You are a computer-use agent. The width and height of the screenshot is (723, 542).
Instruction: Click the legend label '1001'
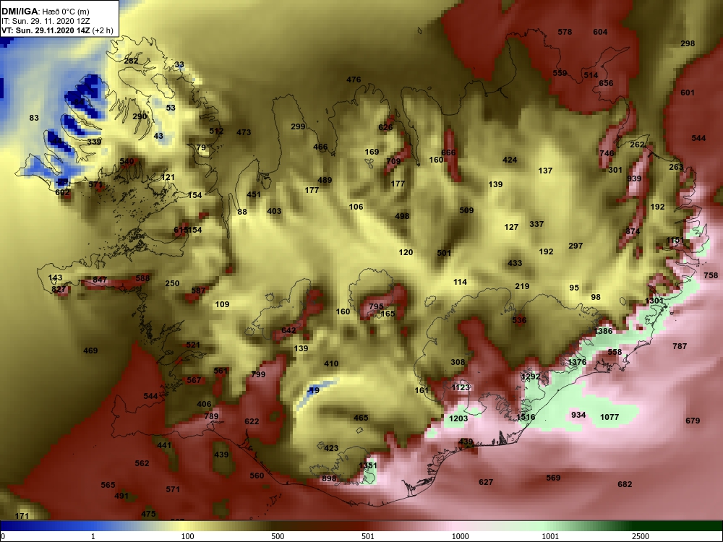(550, 536)
